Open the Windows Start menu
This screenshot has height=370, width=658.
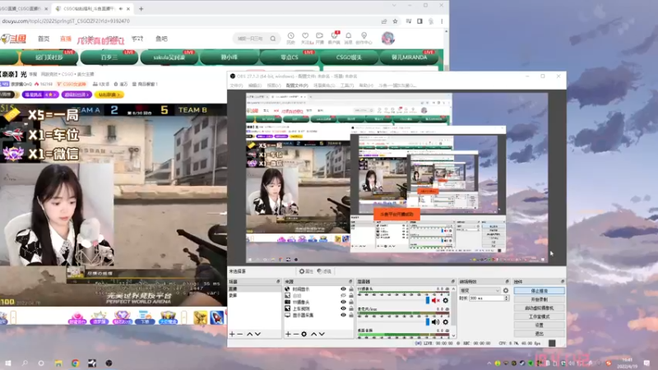8,363
